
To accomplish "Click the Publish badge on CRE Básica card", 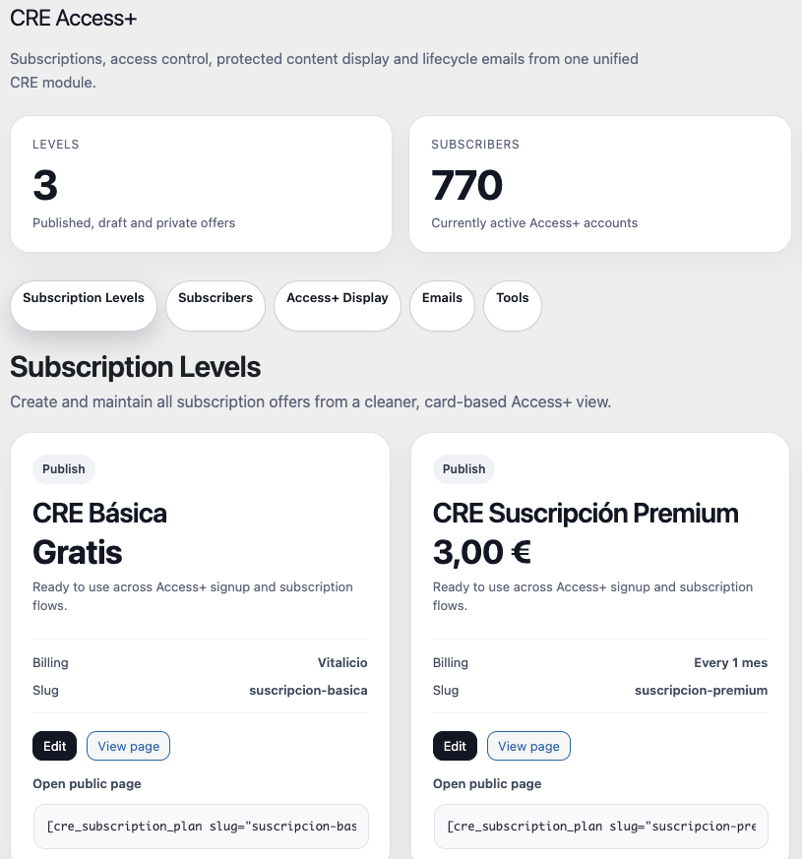I will click(63, 469).
